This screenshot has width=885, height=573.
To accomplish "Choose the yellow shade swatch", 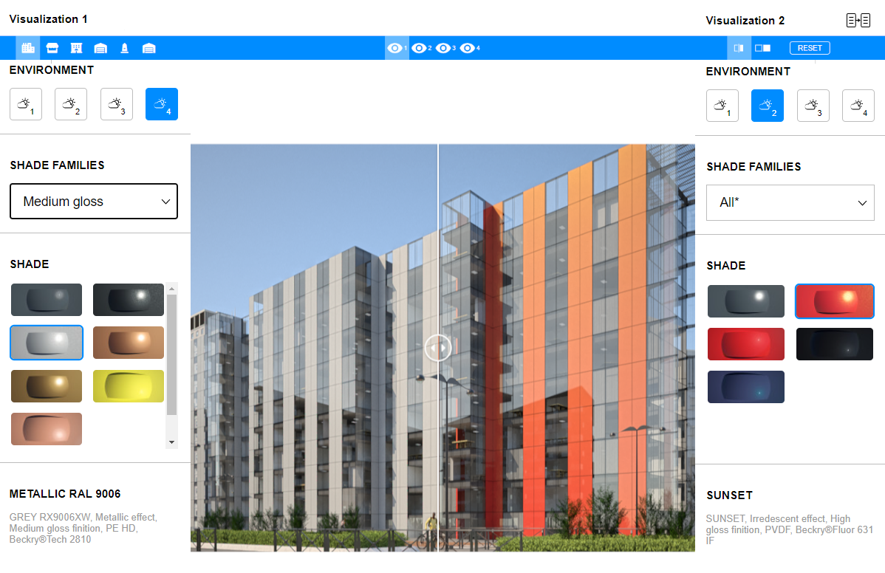I will pos(129,386).
